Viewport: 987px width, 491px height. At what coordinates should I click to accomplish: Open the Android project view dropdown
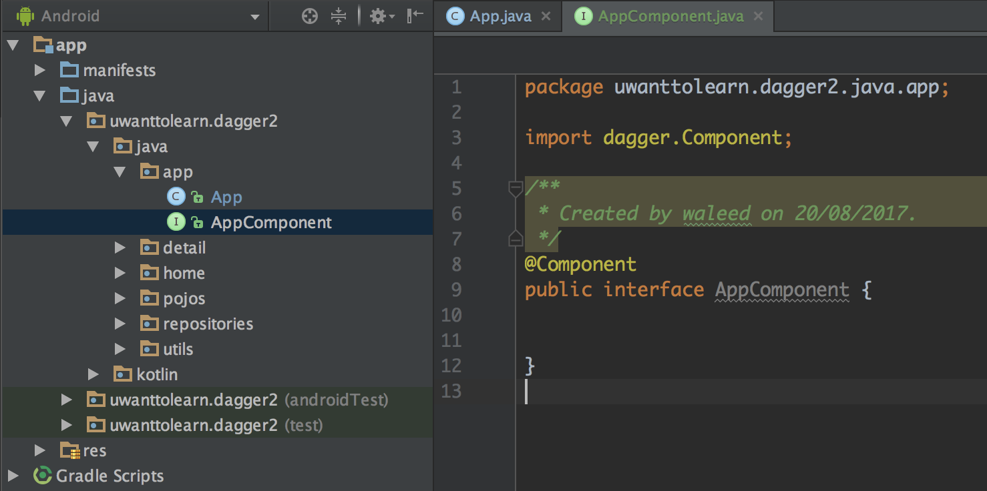[254, 17]
